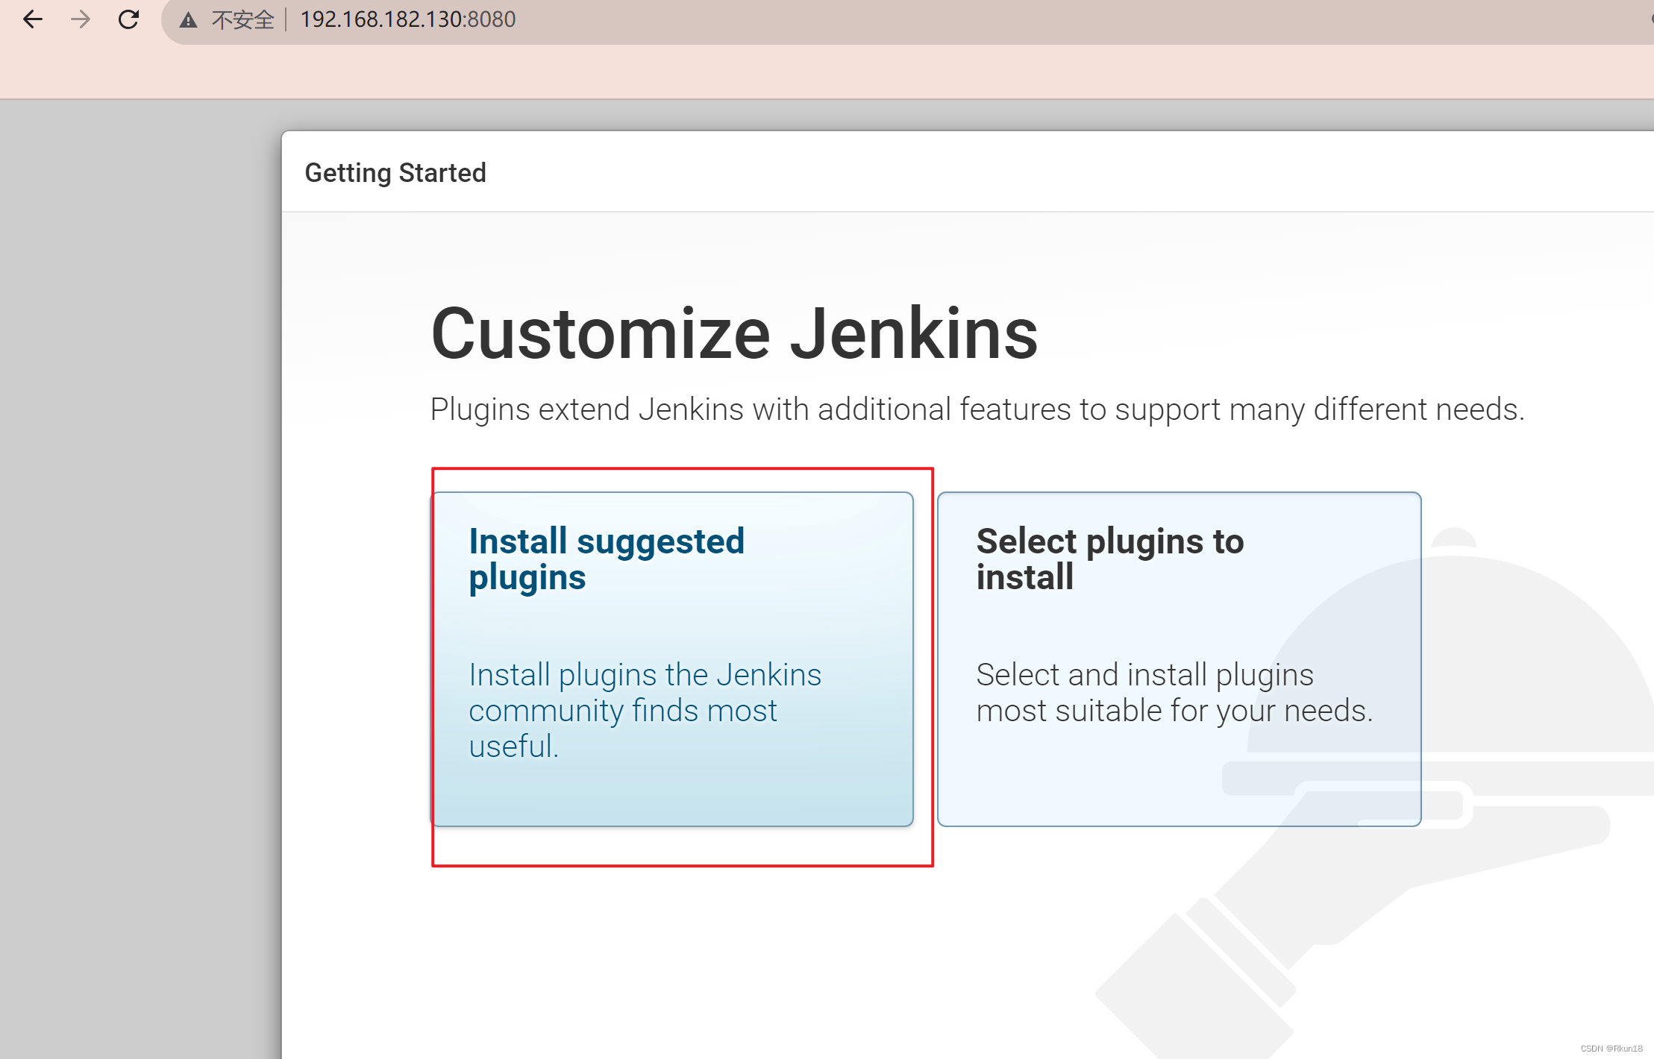The height and width of the screenshot is (1059, 1654).
Task: Click the browser forward arrow
Action: pyautogui.click(x=81, y=19)
